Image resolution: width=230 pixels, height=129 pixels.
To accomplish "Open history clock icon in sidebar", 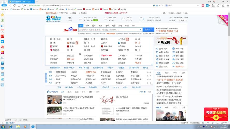I will [2, 20].
